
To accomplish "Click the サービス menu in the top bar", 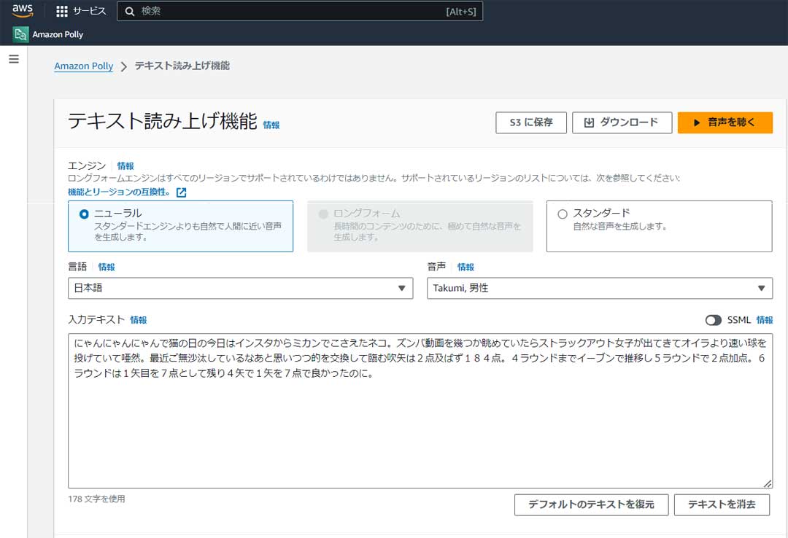I will (x=82, y=11).
